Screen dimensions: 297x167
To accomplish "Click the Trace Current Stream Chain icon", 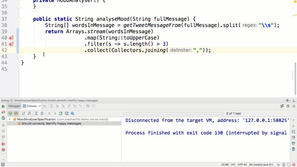I will [x=94, y=106].
